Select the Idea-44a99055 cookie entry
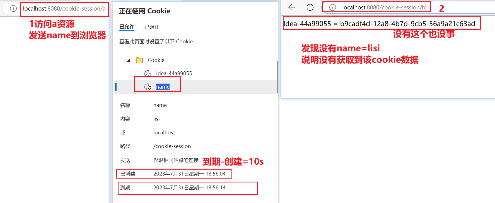The height and width of the screenshot is (203, 495). [174, 73]
